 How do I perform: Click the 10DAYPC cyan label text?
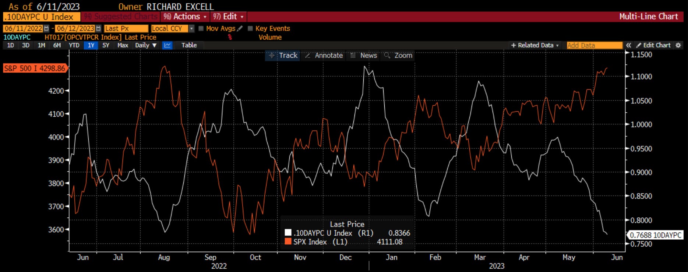[x=17, y=37]
